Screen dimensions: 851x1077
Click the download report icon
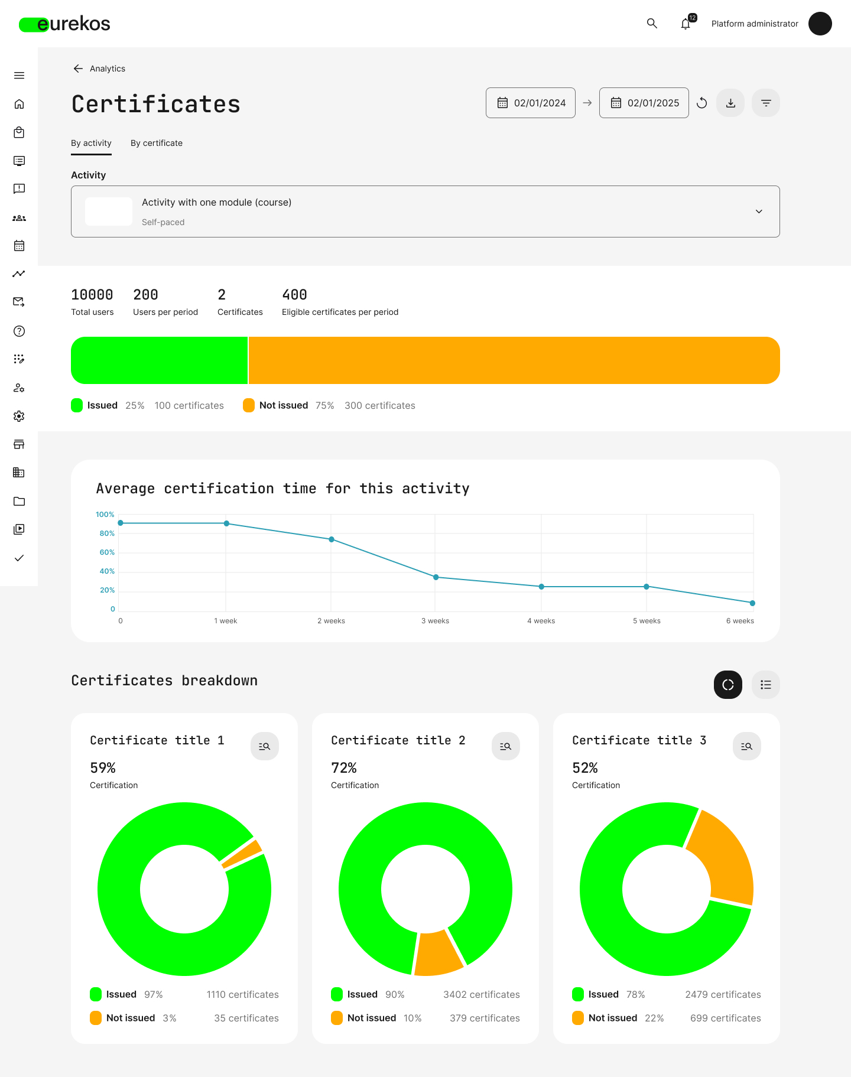coord(730,103)
